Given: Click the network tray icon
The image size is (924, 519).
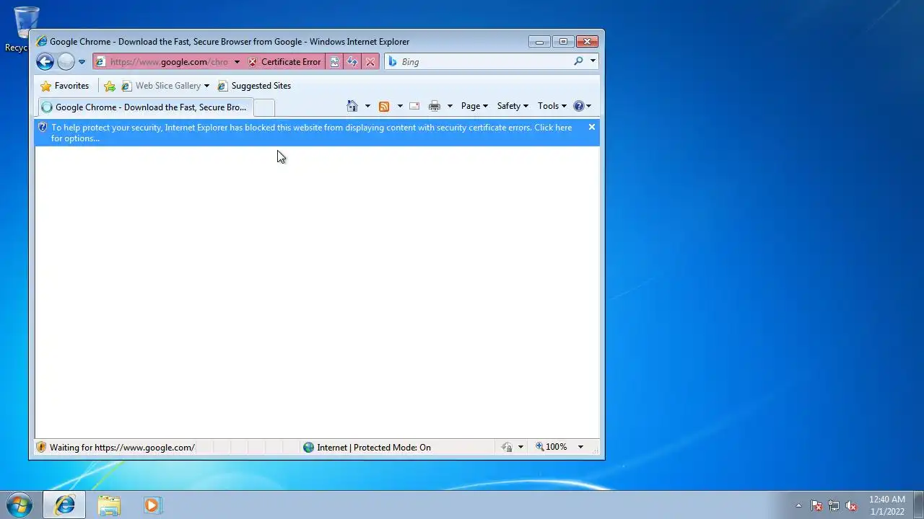Looking at the screenshot, I should pyautogui.click(x=834, y=505).
